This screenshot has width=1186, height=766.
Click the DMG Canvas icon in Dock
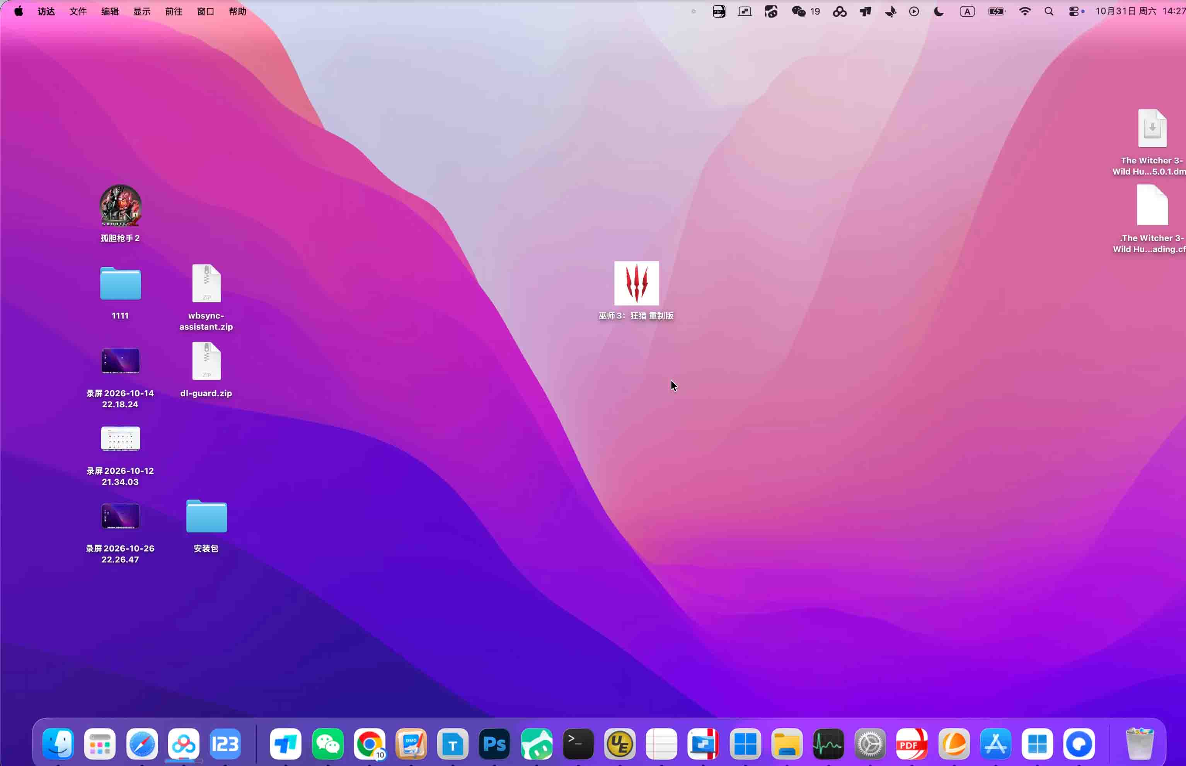[411, 744]
